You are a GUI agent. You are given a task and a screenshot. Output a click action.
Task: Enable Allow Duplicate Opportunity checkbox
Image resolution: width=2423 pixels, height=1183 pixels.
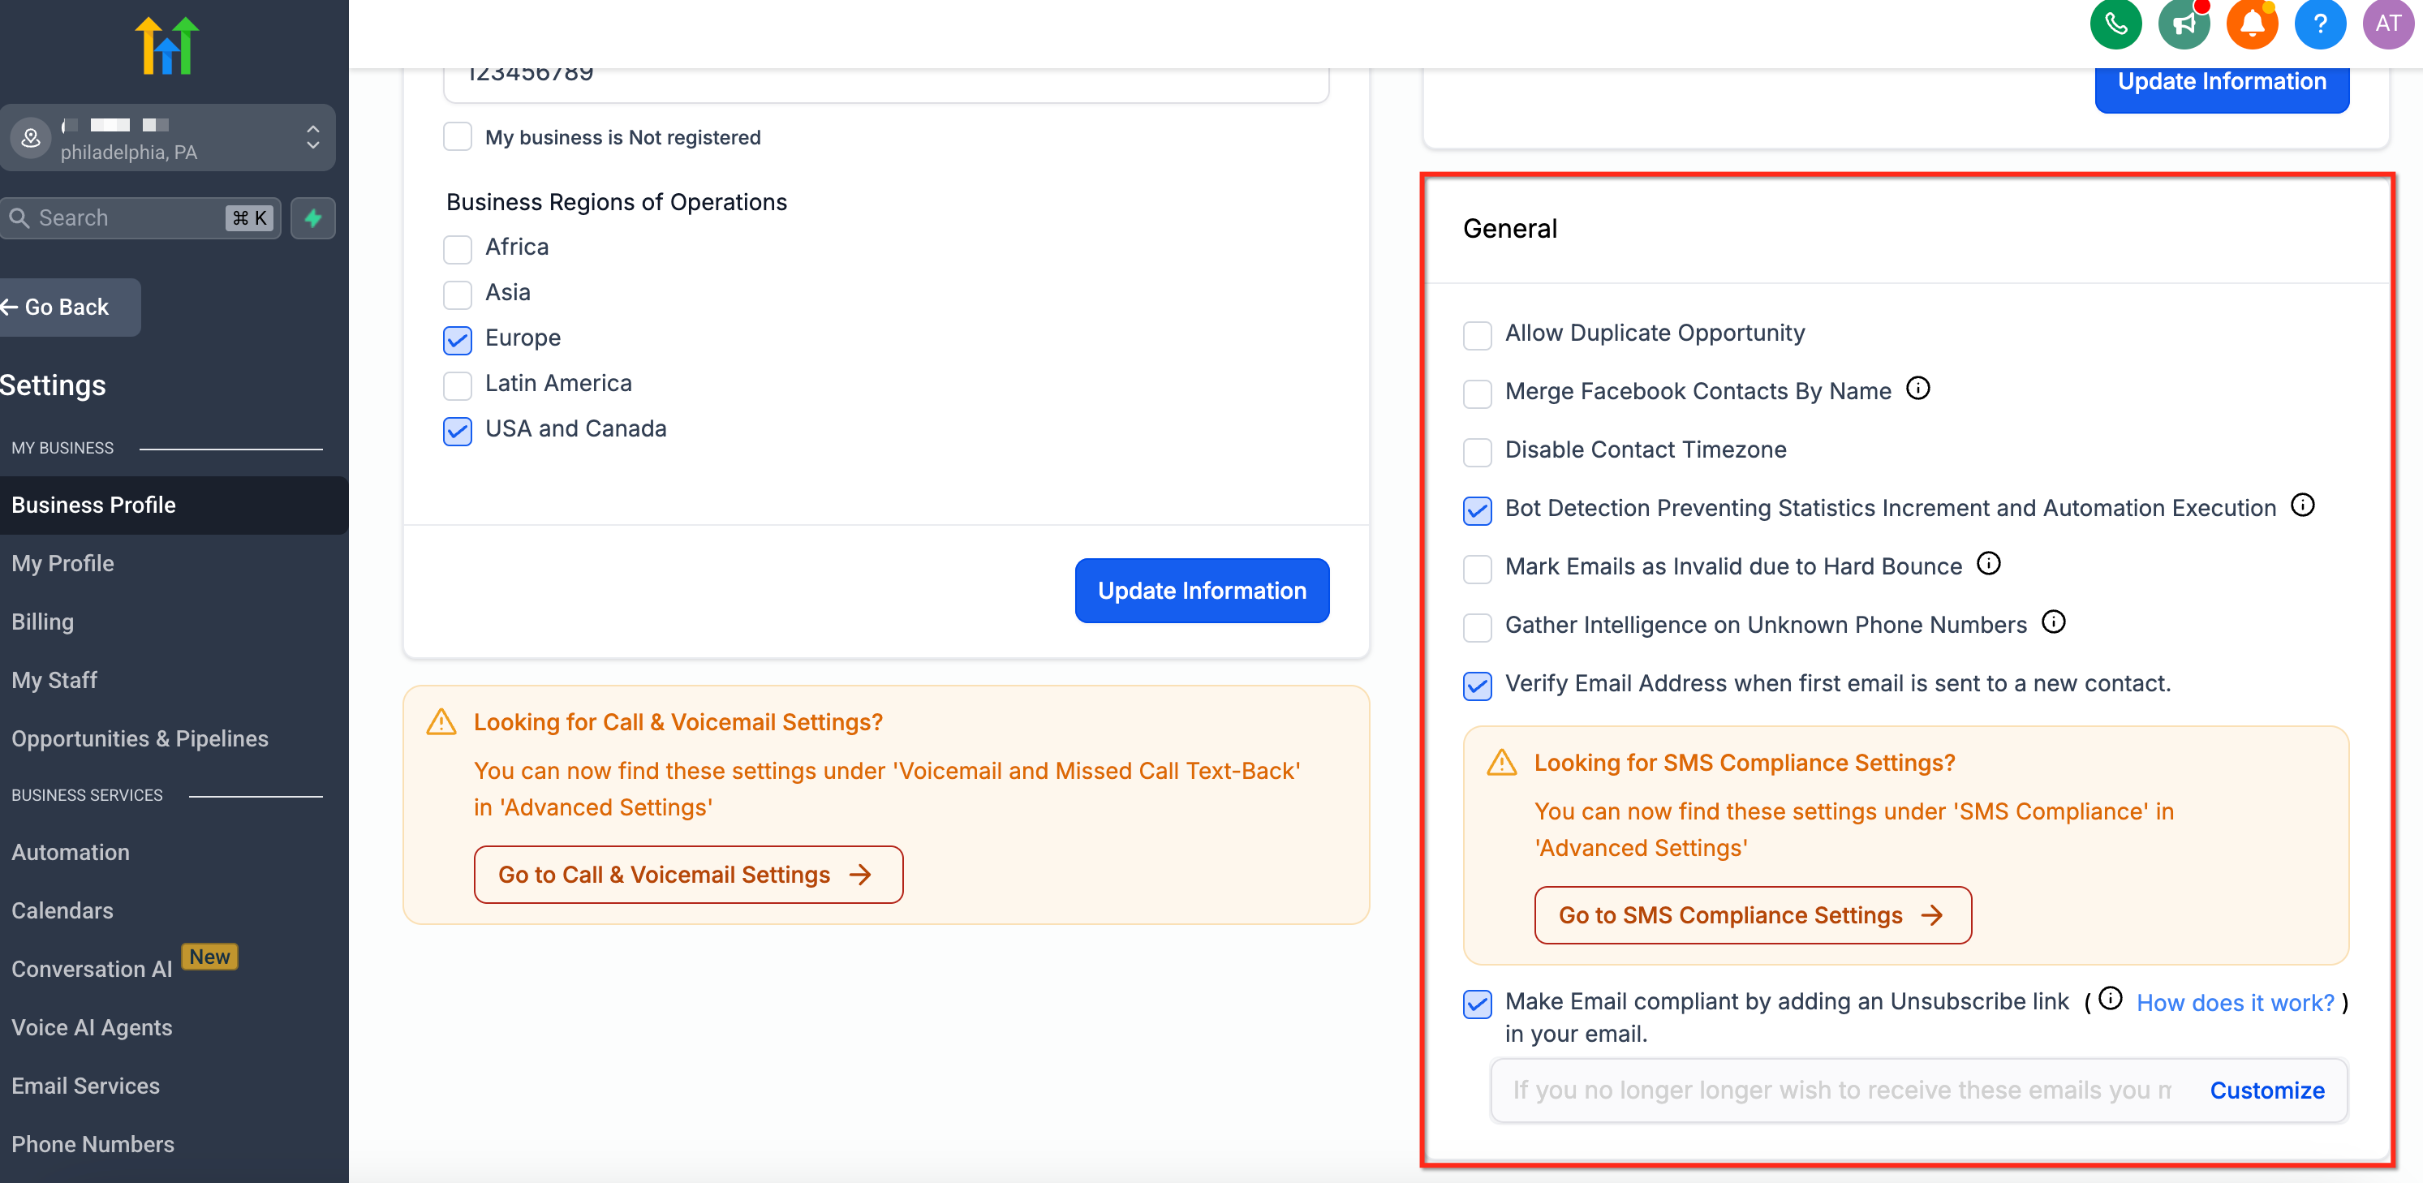point(1477,335)
